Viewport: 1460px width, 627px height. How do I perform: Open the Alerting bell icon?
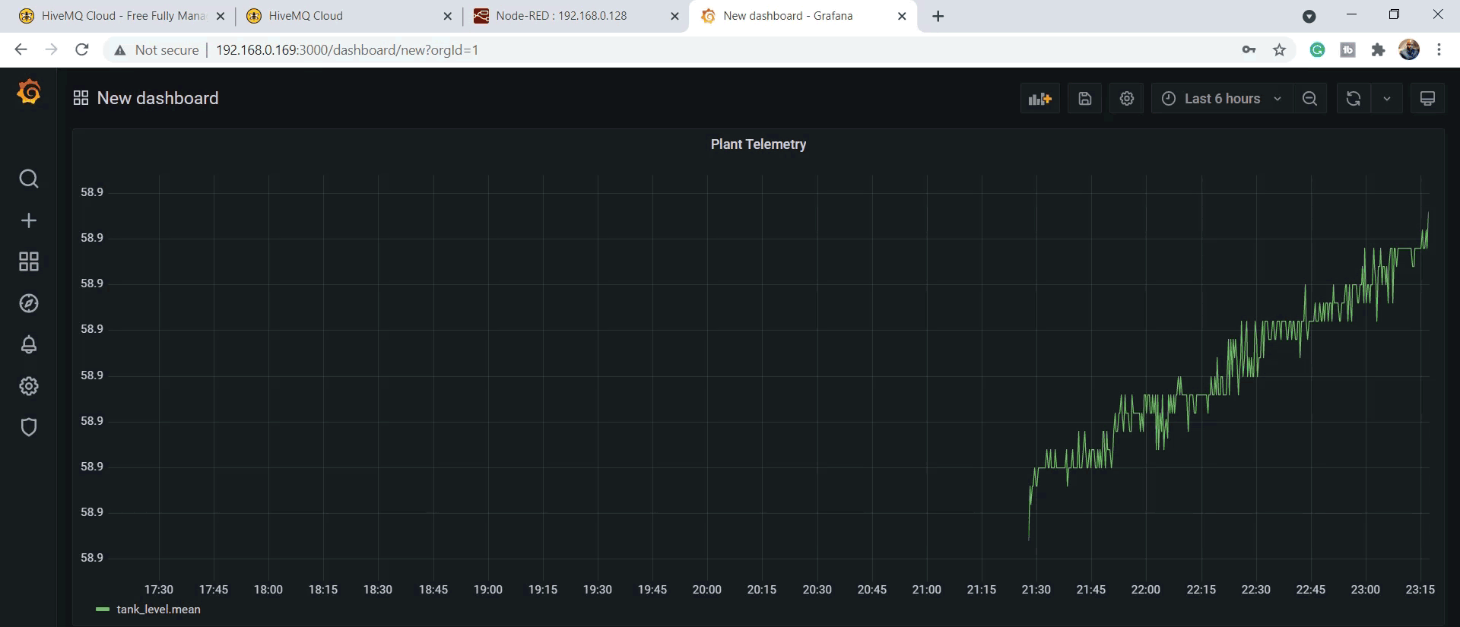(x=29, y=344)
